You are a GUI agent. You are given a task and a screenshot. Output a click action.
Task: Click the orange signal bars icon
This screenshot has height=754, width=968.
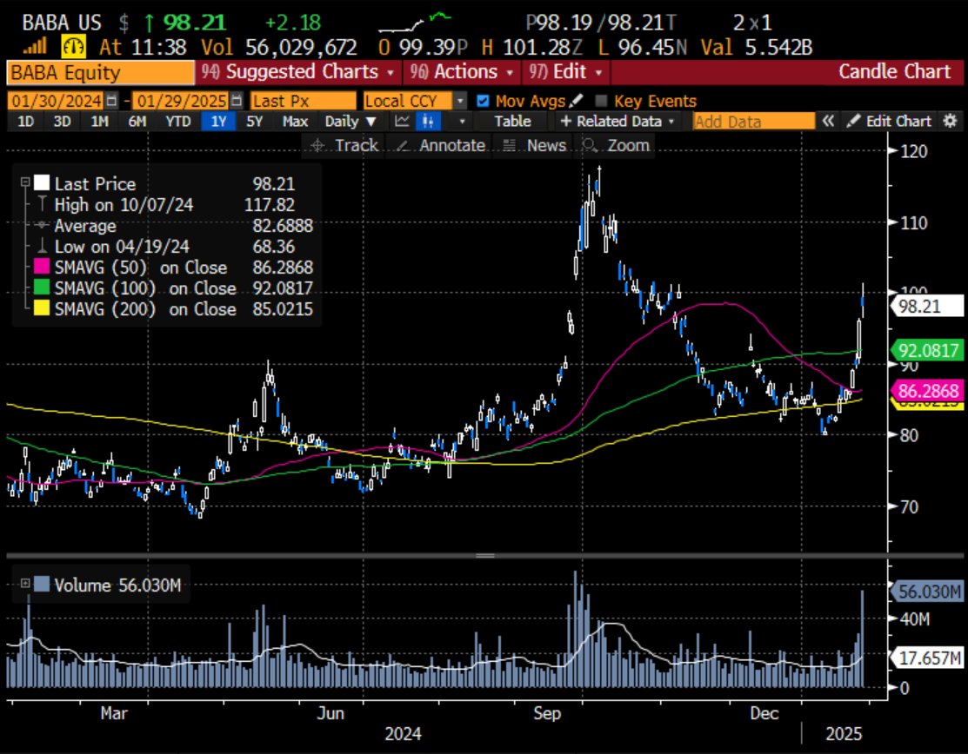tap(35, 46)
